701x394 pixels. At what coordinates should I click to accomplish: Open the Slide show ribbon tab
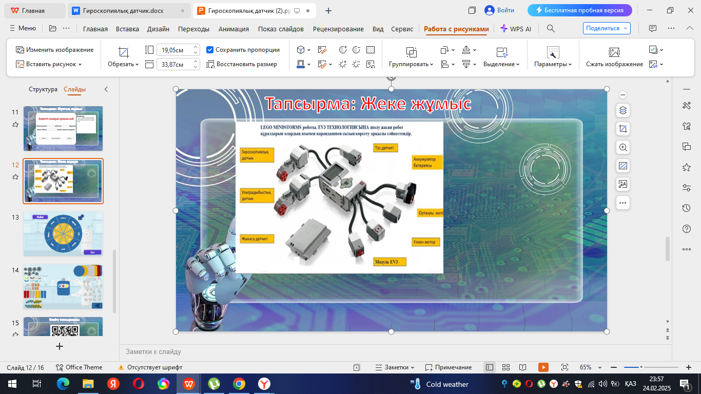(281, 29)
